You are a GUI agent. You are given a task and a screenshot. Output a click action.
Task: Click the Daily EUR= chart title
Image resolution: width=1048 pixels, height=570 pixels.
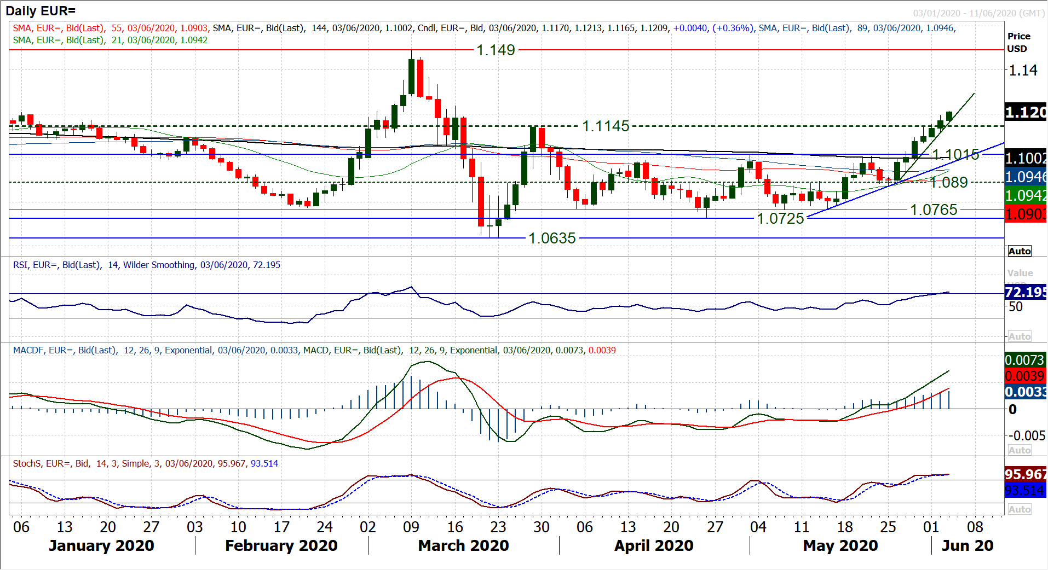[x=41, y=11]
